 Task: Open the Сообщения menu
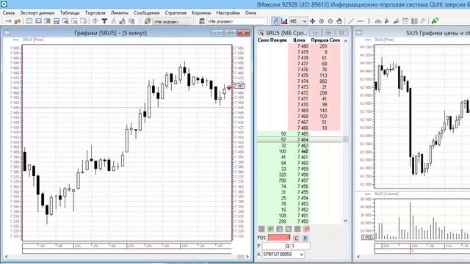click(x=147, y=13)
